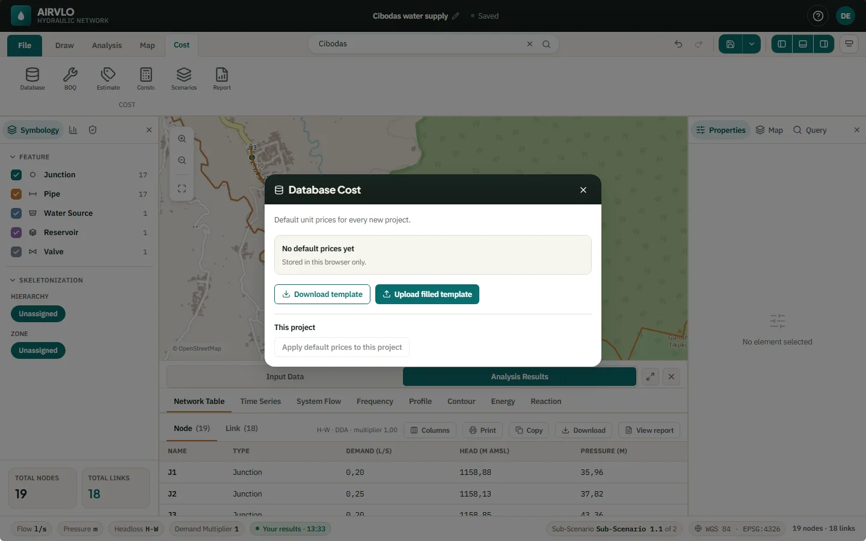
Task: Click Apply default prices to this project
Action: pos(342,347)
